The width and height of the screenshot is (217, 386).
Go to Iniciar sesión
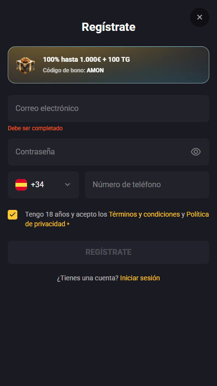click(x=140, y=278)
